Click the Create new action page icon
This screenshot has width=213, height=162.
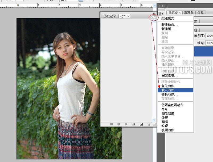[x=141, y=124]
